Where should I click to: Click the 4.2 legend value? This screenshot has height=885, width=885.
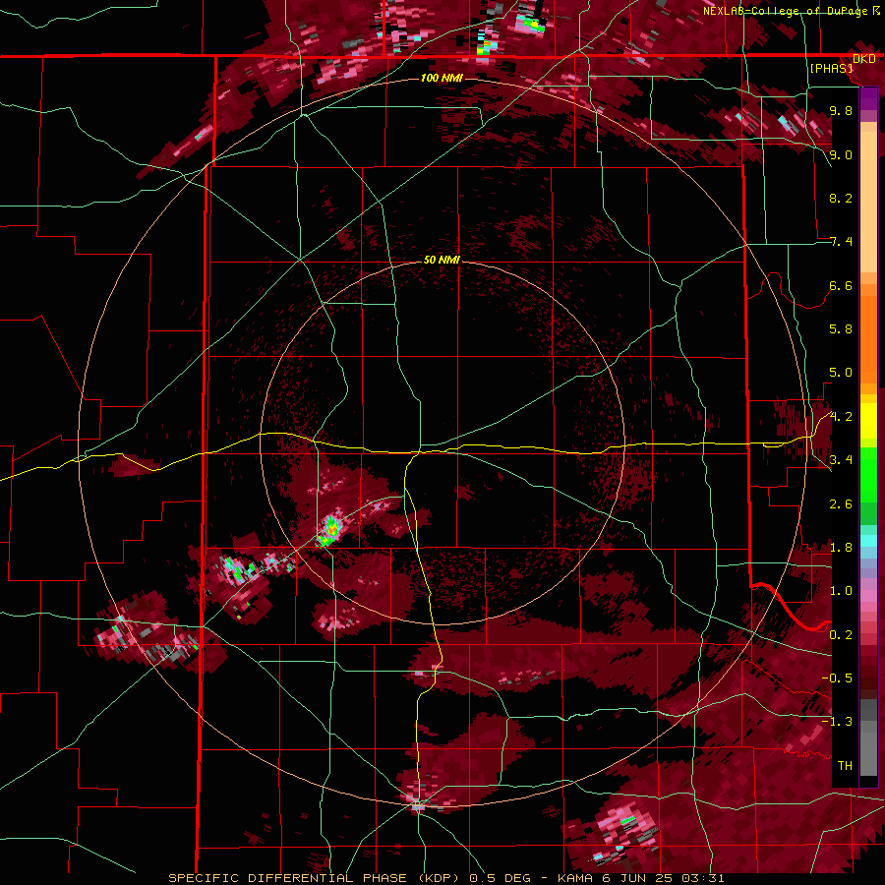coord(841,417)
